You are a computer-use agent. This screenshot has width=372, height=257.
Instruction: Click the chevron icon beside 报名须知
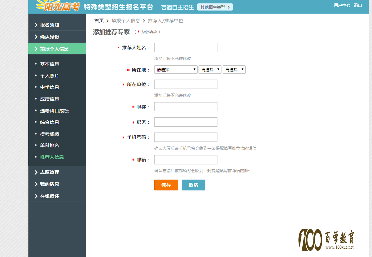pyautogui.click(x=36, y=25)
